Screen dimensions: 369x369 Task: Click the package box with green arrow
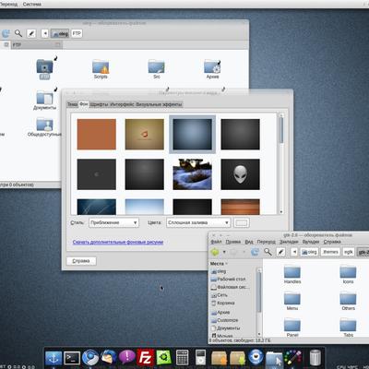pos(237,358)
